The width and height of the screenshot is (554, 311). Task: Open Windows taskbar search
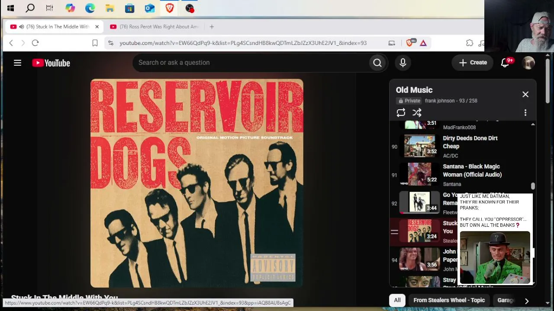coord(30,8)
